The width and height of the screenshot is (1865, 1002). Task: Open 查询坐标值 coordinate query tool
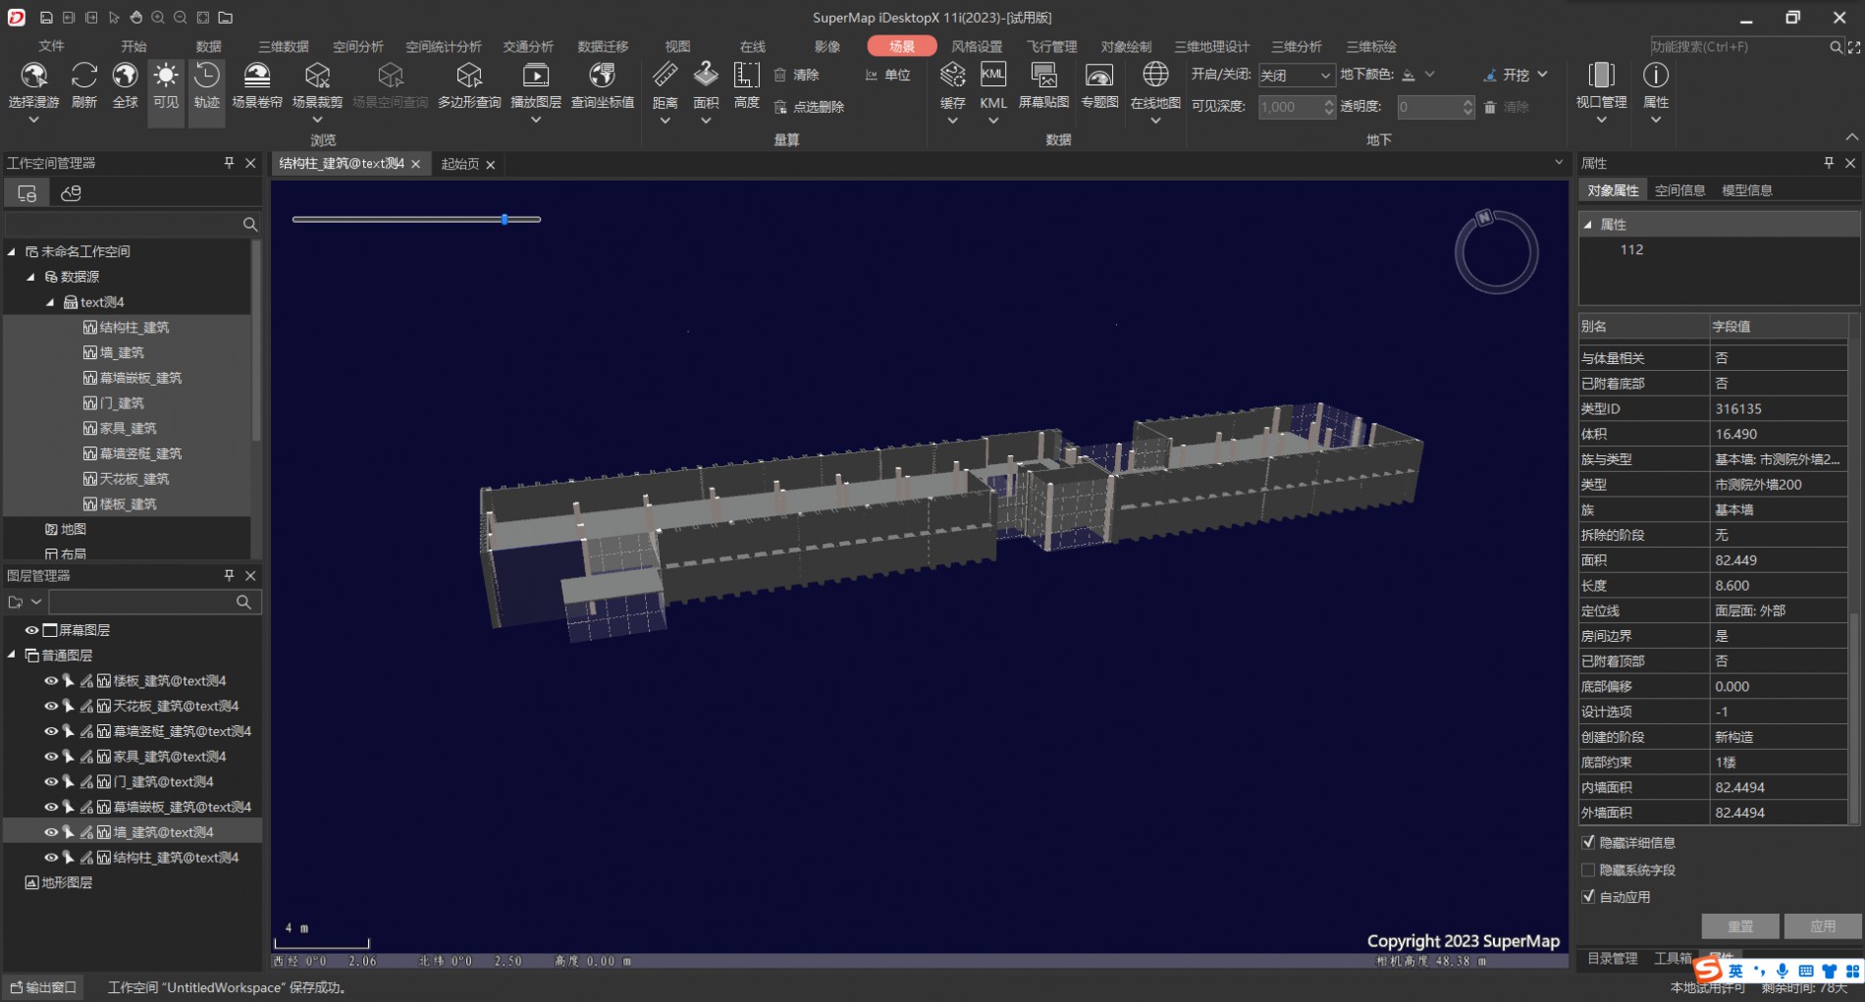[602, 84]
